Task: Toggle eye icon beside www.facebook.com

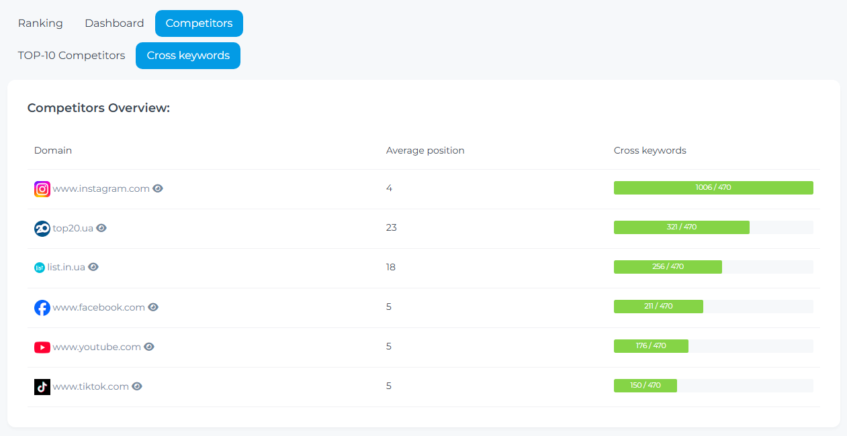Action: [153, 307]
